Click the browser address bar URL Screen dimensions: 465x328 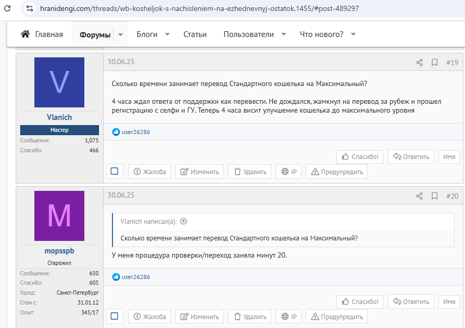pyautogui.click(x=199, y=9)
